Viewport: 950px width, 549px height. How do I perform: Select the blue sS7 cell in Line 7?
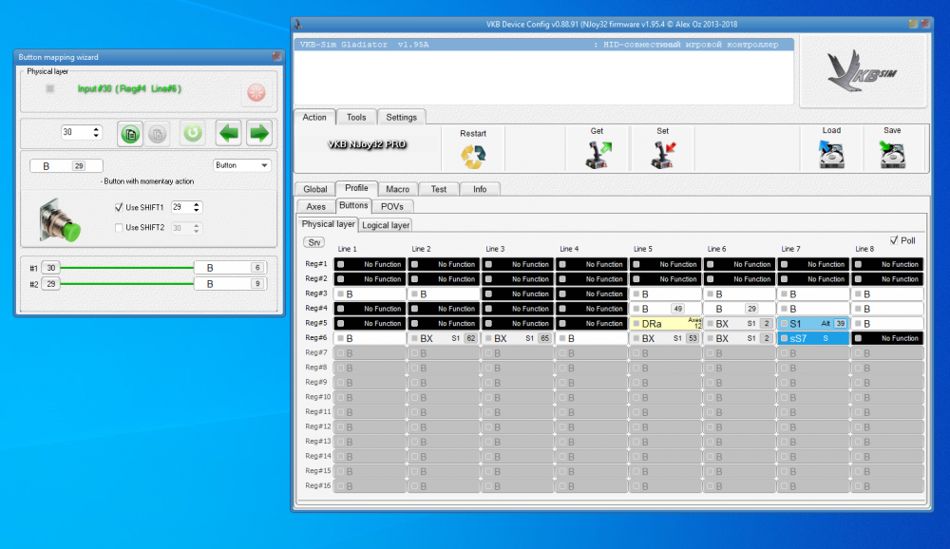pyautogui.click(x=812, y=338)
